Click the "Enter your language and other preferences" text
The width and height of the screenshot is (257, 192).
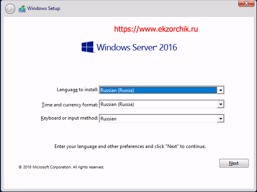tap(130, 146)
